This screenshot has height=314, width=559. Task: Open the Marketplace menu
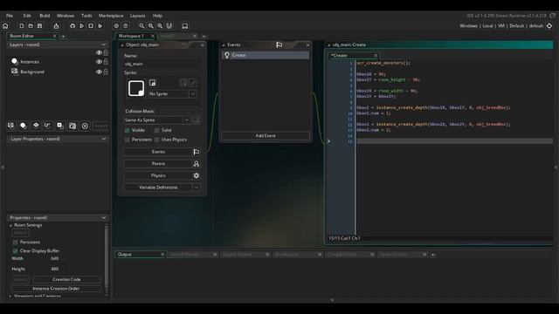coord(111,16)
